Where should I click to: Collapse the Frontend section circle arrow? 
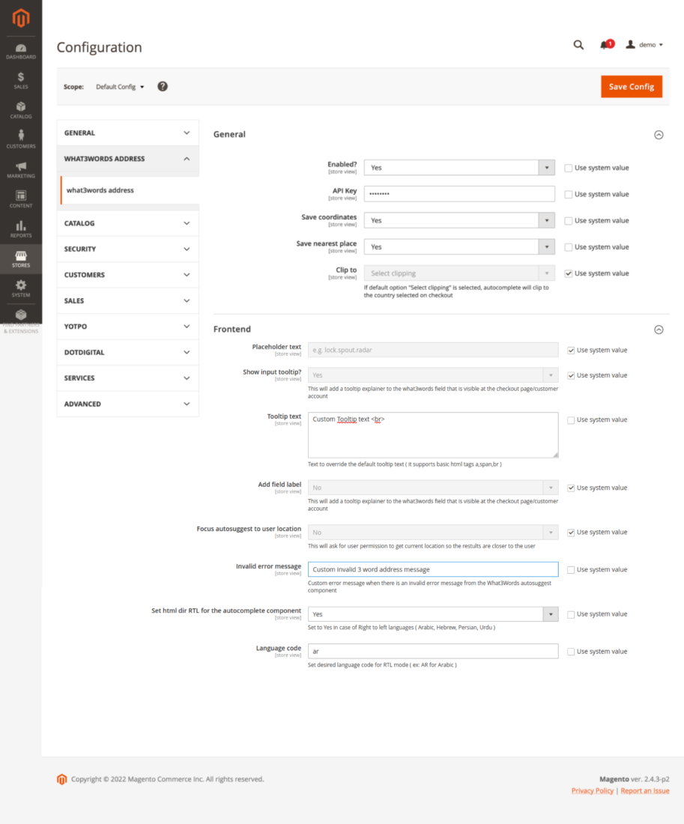tap(659, 330)
